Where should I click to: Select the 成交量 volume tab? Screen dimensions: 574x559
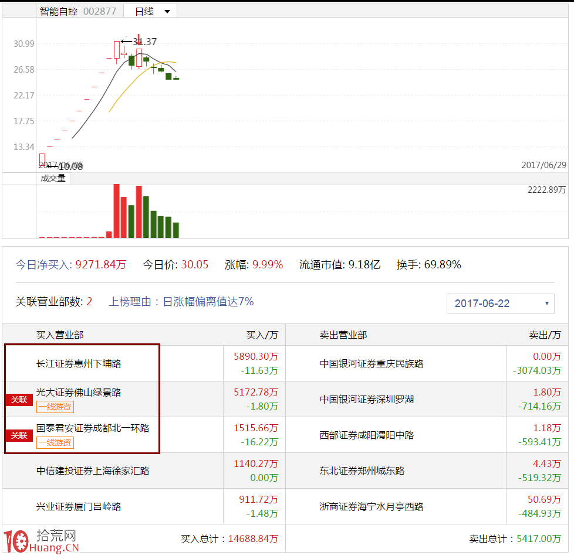tap(53, 179)
